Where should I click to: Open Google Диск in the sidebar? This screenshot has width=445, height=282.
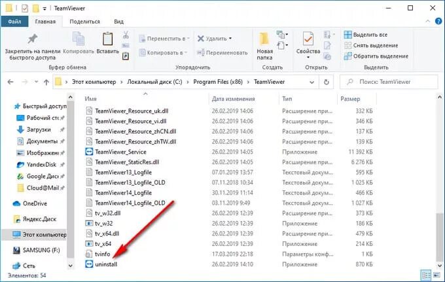42,176
